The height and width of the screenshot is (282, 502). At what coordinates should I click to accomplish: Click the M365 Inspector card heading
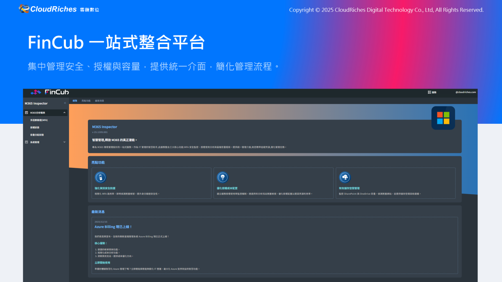point(104,127)
